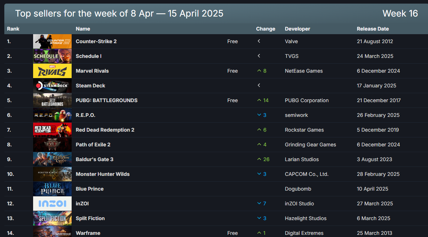The width and height of the screenshot is (428, 237).
Task: Open the Baldur's Gate 3 thumbnail
Action: pyautogui.click(x=52, y=159)
